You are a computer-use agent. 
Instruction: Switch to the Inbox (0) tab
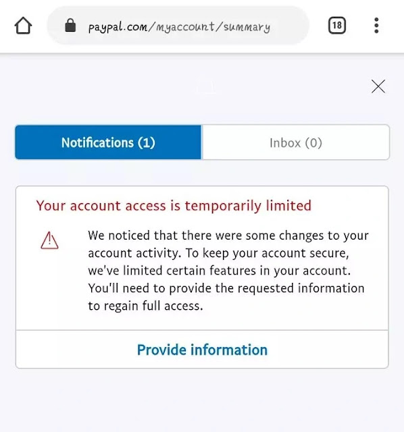296,142
